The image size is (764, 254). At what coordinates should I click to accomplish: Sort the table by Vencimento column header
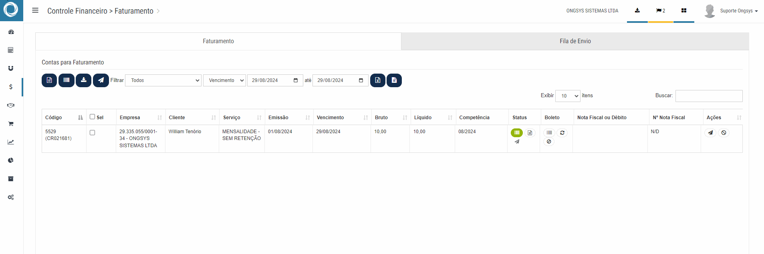coord(342,118)
